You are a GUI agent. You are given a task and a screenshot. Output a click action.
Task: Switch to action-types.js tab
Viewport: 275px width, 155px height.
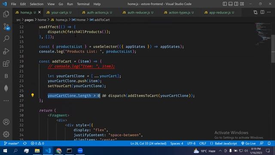tap(180, 12)
